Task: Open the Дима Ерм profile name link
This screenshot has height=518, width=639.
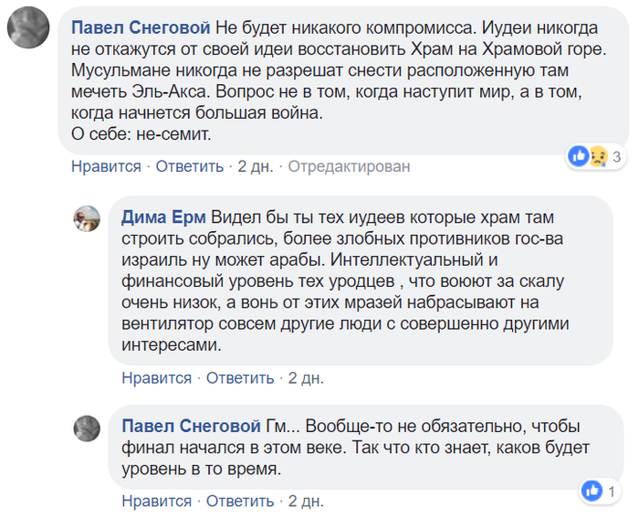Action: point(162,217)
